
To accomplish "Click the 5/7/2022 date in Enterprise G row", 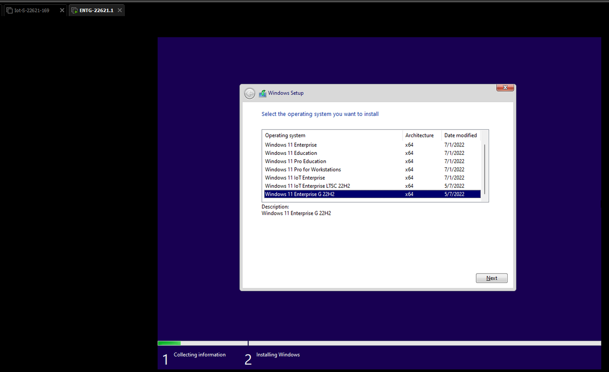I will coord(454,194).
